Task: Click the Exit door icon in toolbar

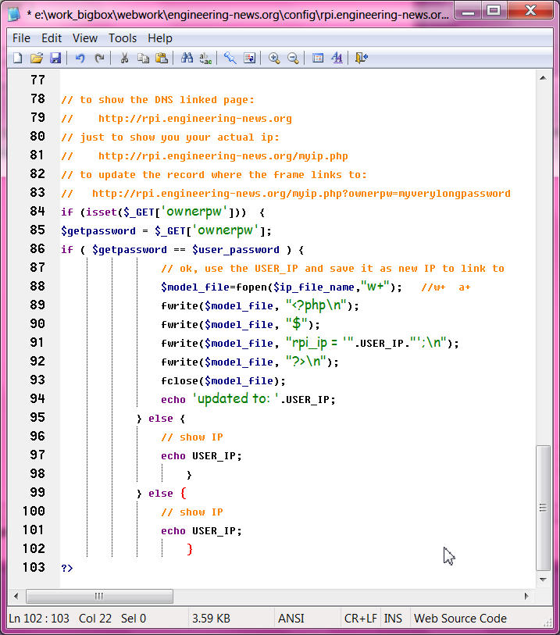Action: [361, 58]
